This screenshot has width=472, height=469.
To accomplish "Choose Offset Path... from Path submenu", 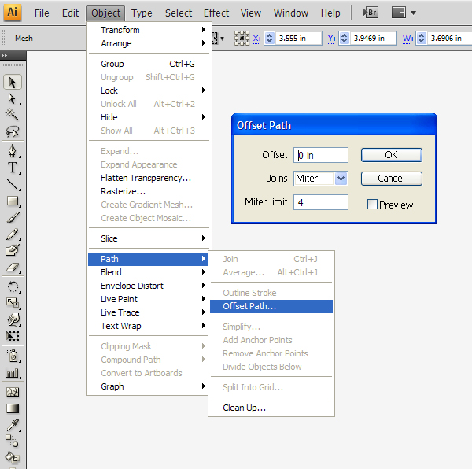I will [271, 306].
